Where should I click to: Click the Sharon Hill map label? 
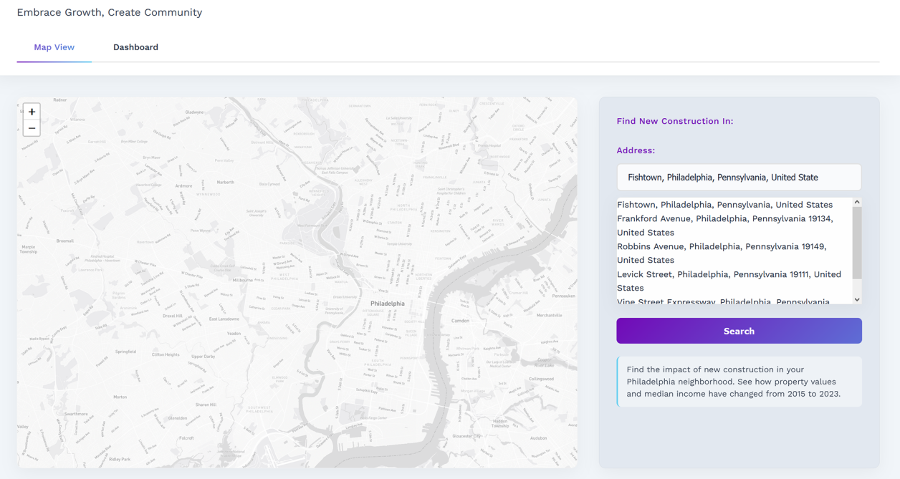tap(206, 405)
